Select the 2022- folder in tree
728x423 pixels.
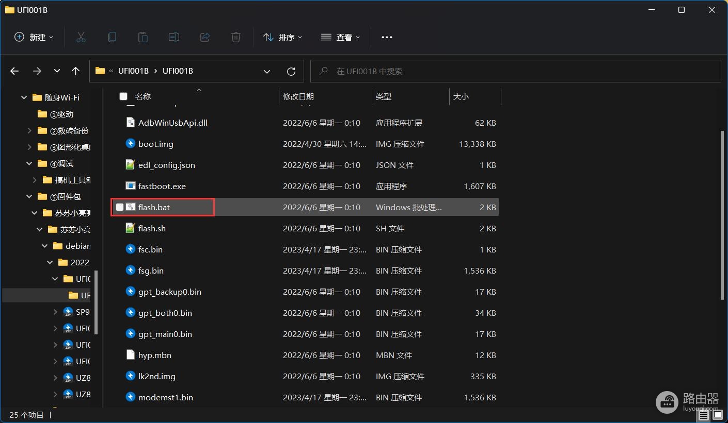point(81,262)
